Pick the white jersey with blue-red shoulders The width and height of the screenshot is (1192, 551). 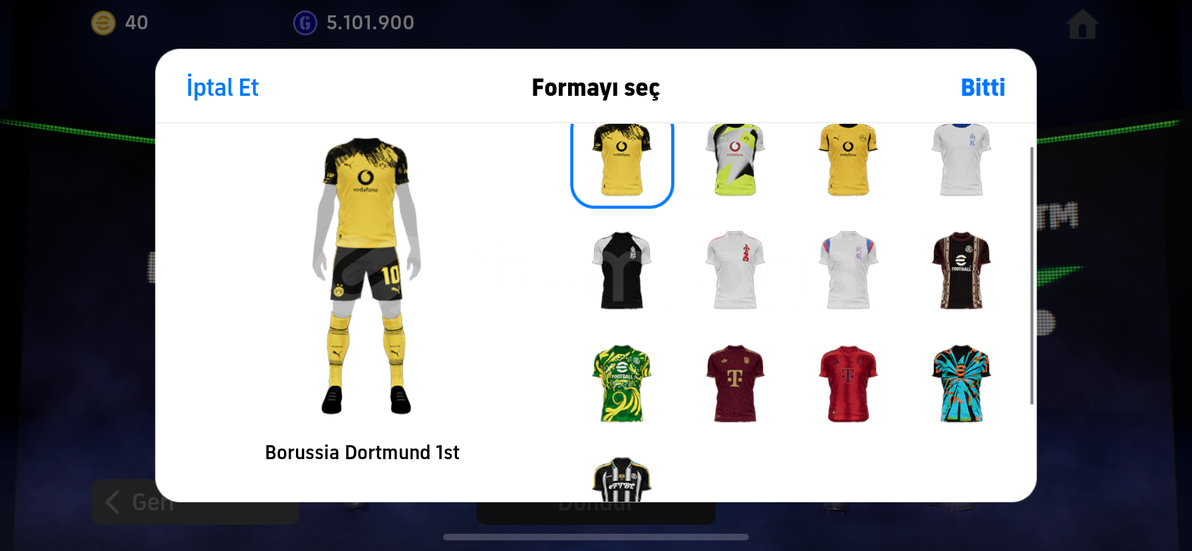point(848,270)
